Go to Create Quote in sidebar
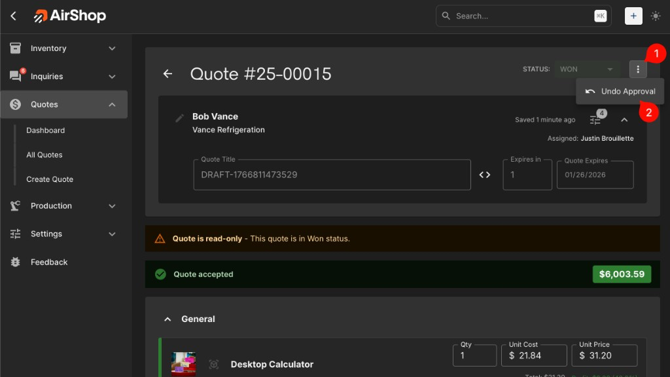 [x=50, y=179]
